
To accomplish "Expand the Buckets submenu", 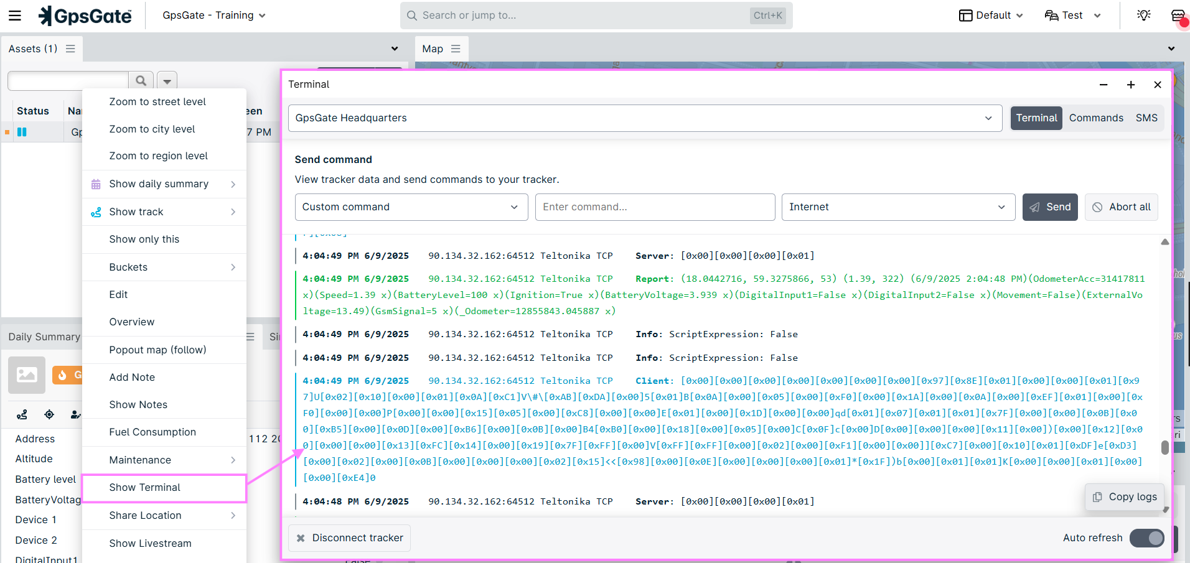I will coord(164,267).
